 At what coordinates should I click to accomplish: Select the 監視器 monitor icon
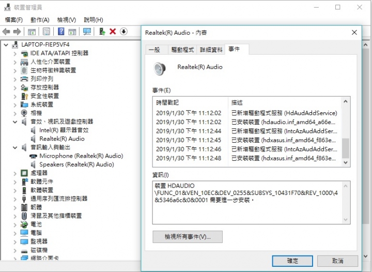click(24, 241)
